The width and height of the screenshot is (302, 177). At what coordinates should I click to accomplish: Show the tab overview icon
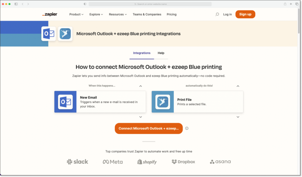[297, 4]
